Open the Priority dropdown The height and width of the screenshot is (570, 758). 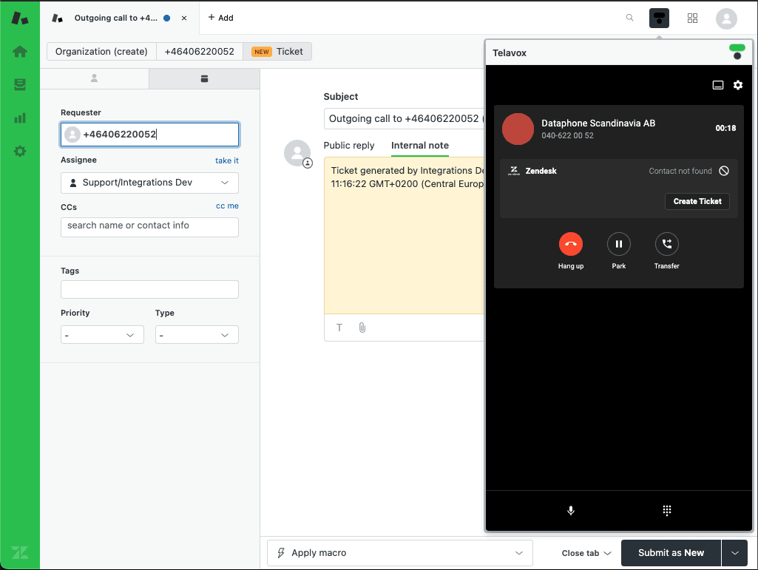coord(103,335)
